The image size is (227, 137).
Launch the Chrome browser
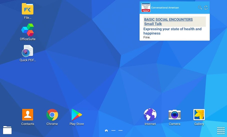52,115
